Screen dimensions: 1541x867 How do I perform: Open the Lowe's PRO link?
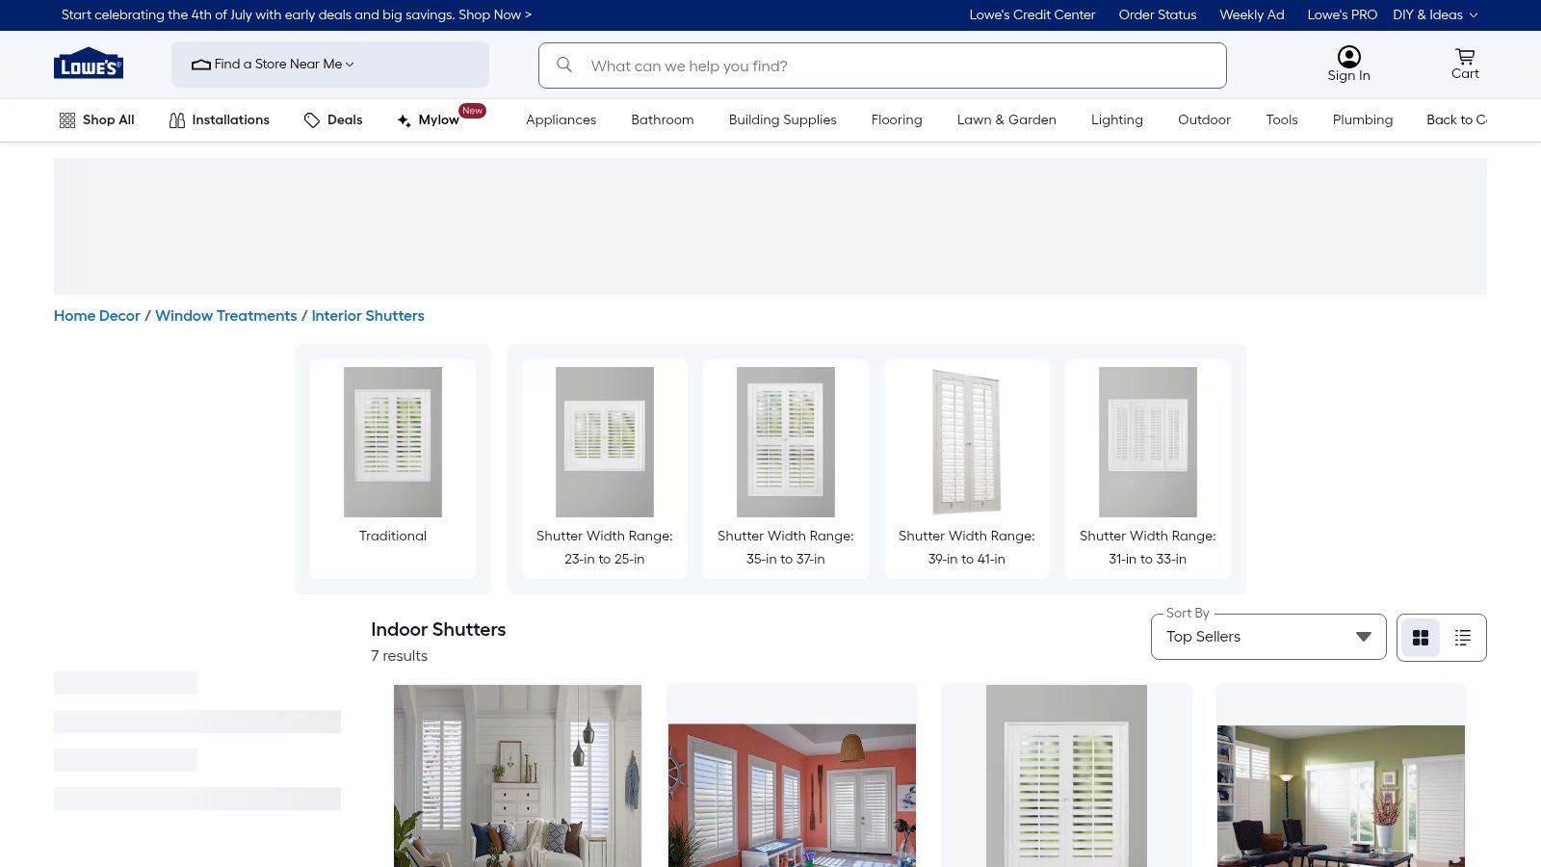pos(1343,14)
